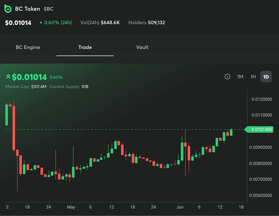The image size is (279, 216).
Task: Open the chart info icon
Action: [x=227, y=77]
